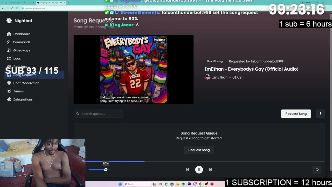The image size is (332, 187).
Task: Click the Logs list icon
Action: point(9,58)
